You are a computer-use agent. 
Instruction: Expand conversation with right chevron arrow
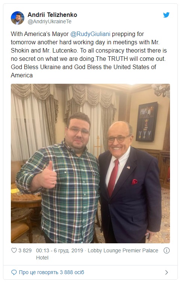click(x=167, y=272)
